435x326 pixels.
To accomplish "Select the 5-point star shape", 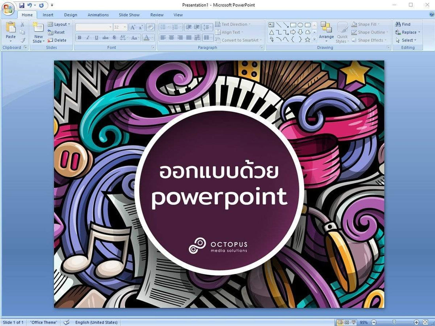I will (x=307, y=40).
